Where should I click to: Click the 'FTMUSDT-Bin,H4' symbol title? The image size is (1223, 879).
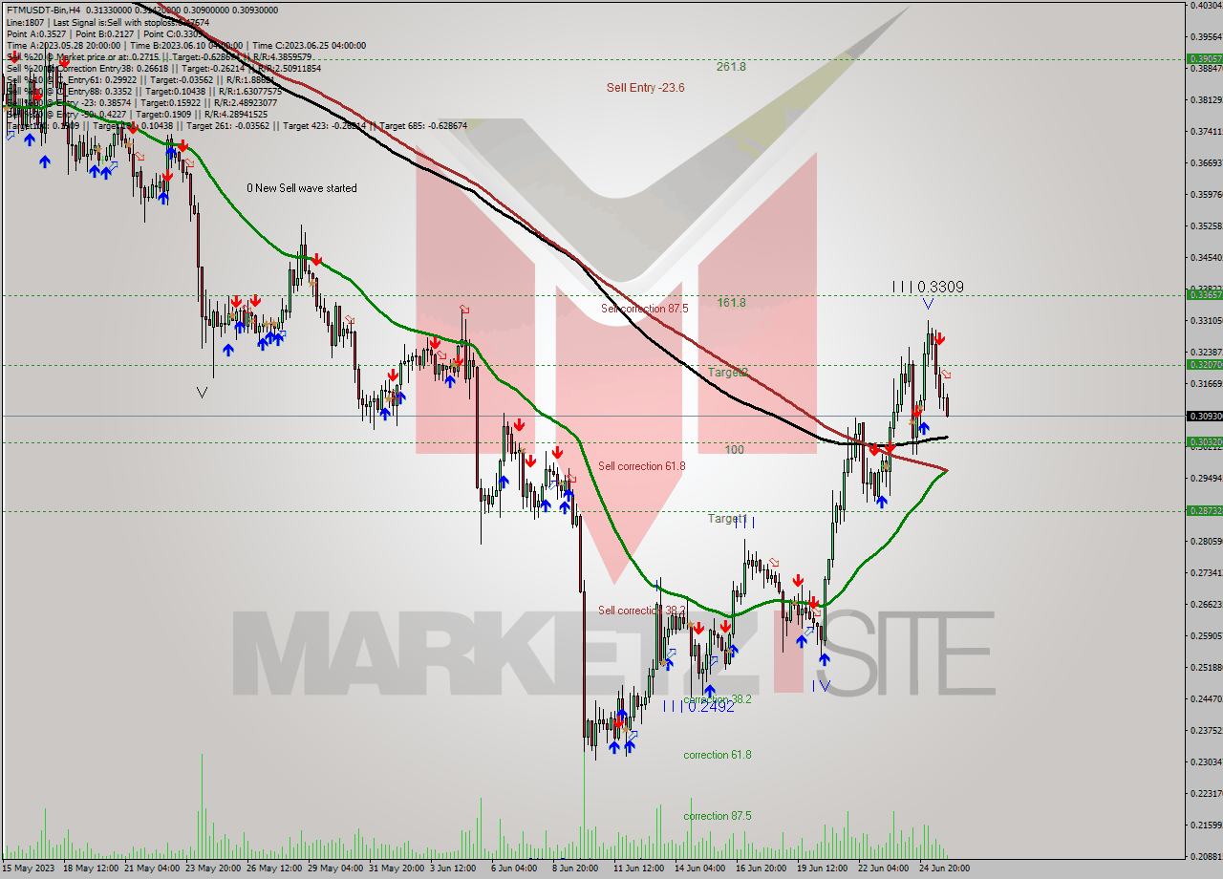[44, 10]
